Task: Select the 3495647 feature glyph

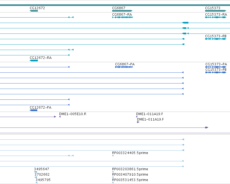Action: pos(35,172)
